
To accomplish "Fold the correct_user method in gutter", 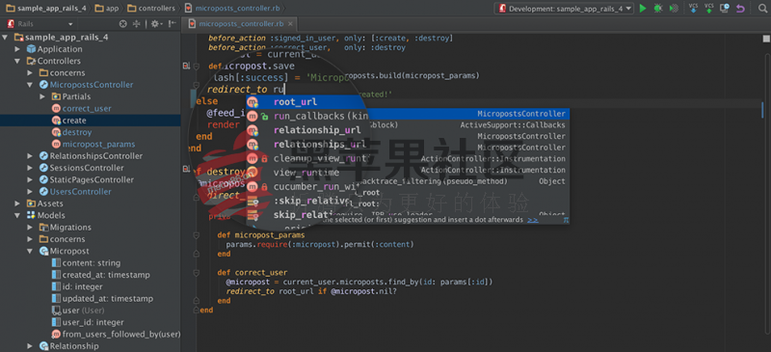I will 197,272.
